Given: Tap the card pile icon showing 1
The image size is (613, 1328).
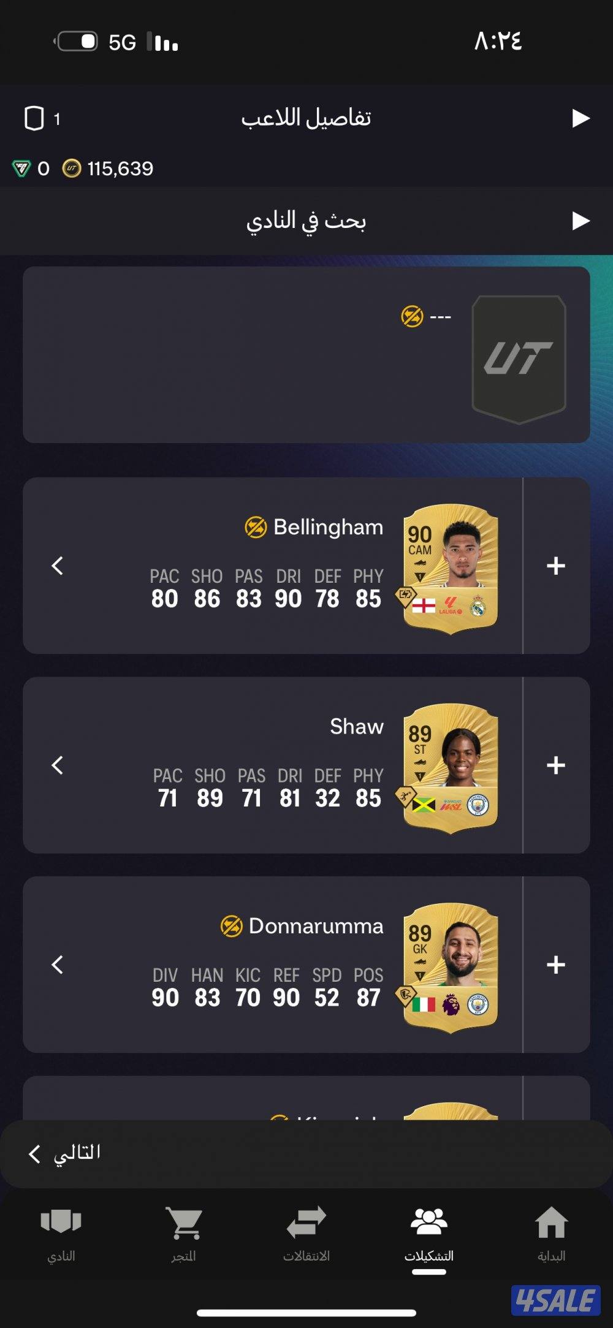Looking at the screenshot, I should [x=42, y=118].
